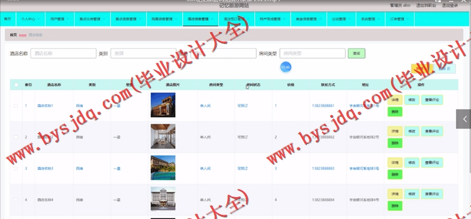
Task: Click the blue 02:46 timer badge
Action: click(x=285, y=67)
